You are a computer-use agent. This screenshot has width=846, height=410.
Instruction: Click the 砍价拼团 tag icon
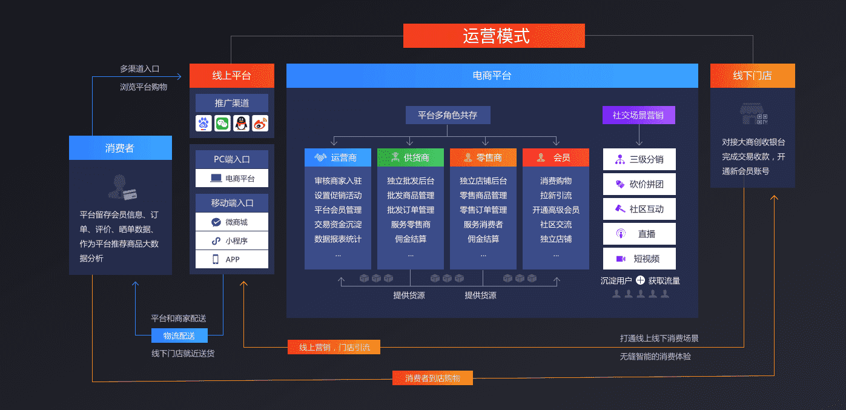pos(620,184)
